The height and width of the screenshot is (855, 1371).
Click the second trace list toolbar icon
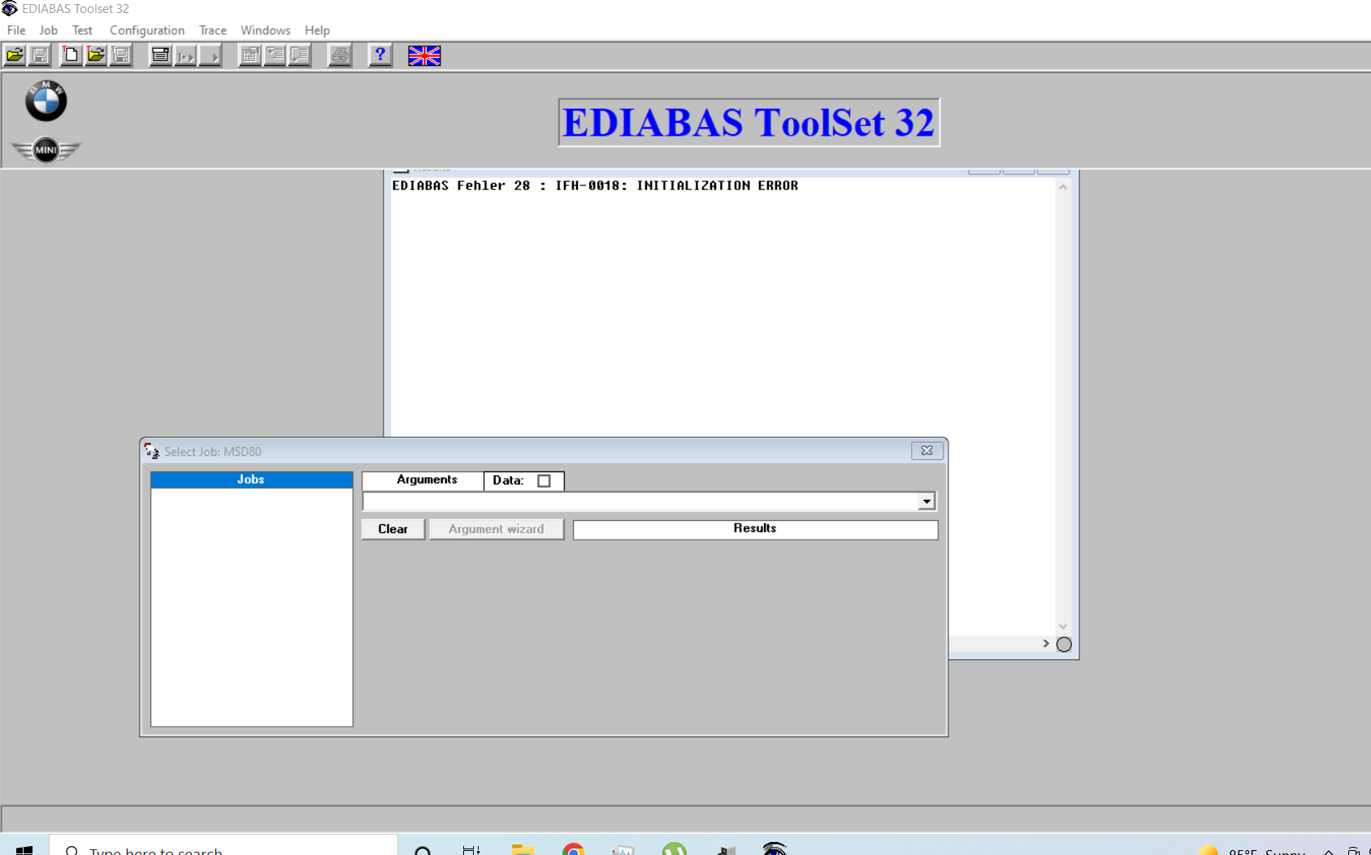pos(300,55)
